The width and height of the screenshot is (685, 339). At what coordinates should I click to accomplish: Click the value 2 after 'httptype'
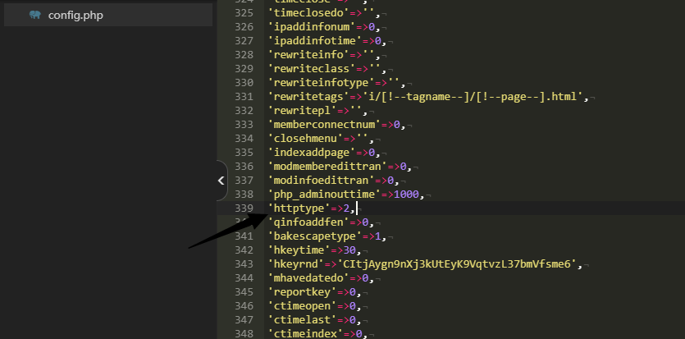(346, 208)
